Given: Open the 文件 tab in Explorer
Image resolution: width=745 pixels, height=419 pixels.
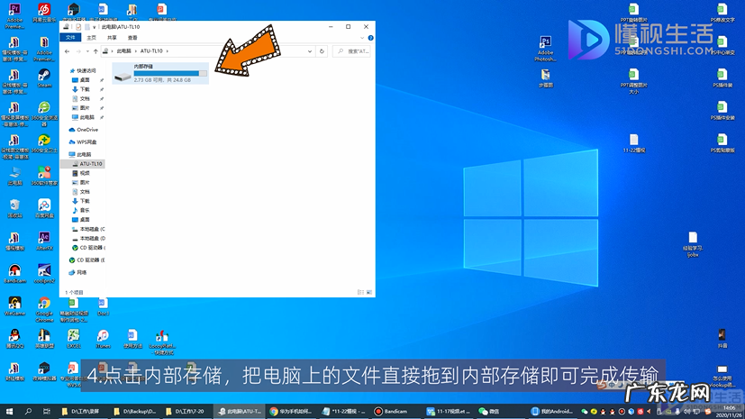Looking at the screenshot, I should point(70,38).
